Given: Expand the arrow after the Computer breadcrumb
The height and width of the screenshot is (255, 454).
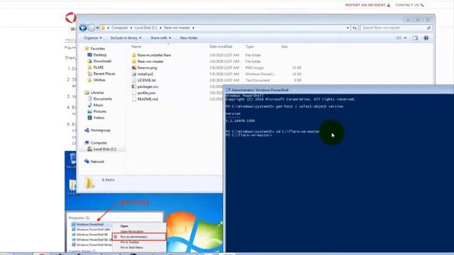Looking at the screenshot, I should click(x=131, y=28).
